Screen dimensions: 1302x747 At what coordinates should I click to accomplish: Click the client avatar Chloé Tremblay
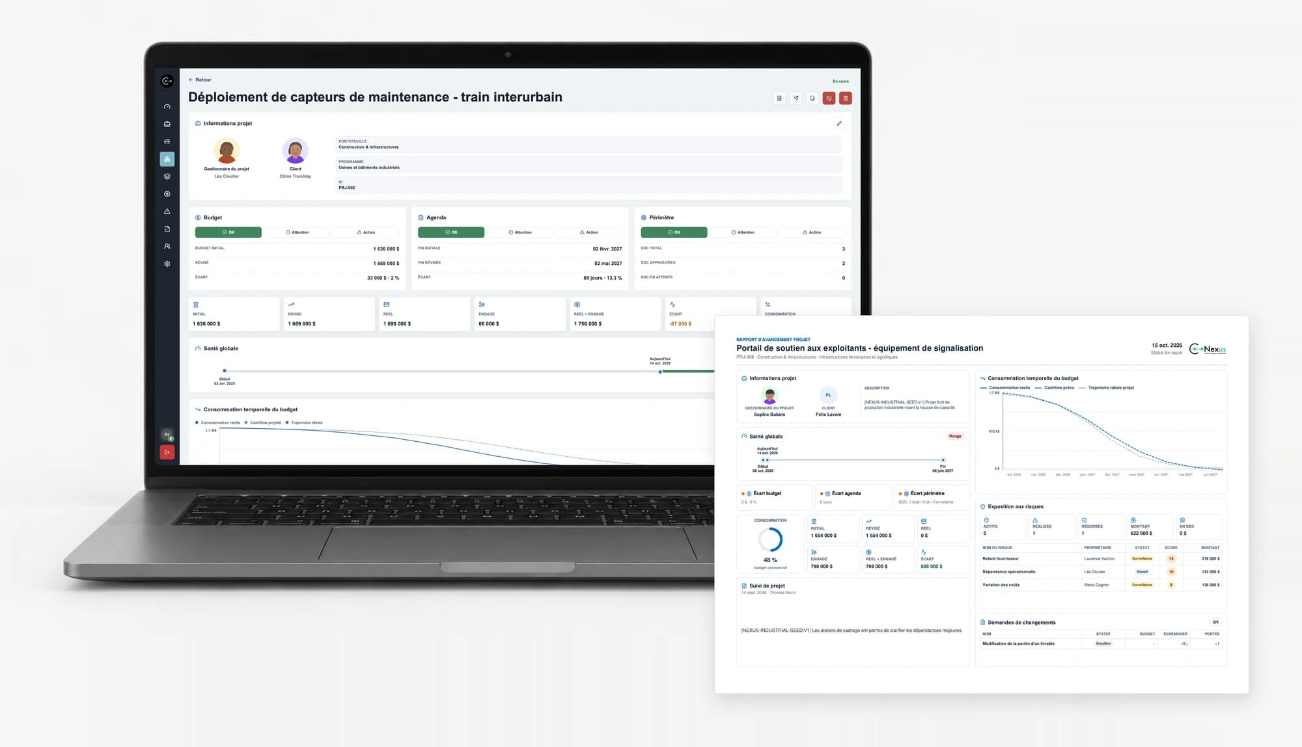[x=295, y=151]
